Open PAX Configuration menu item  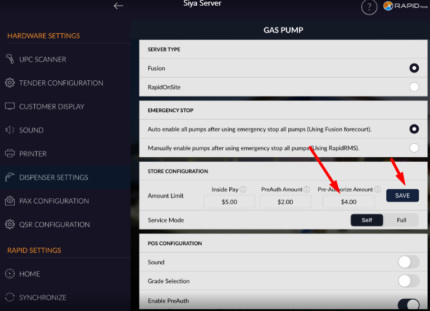pos(54,201)
